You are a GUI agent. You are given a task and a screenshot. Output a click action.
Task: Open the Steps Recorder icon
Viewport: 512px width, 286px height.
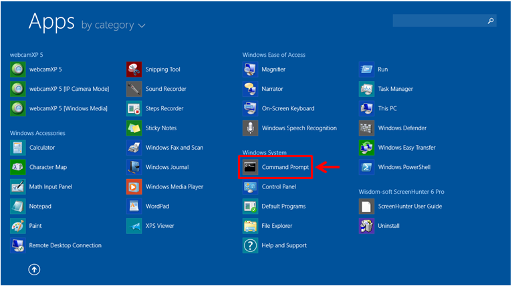[x=134, y=108]
